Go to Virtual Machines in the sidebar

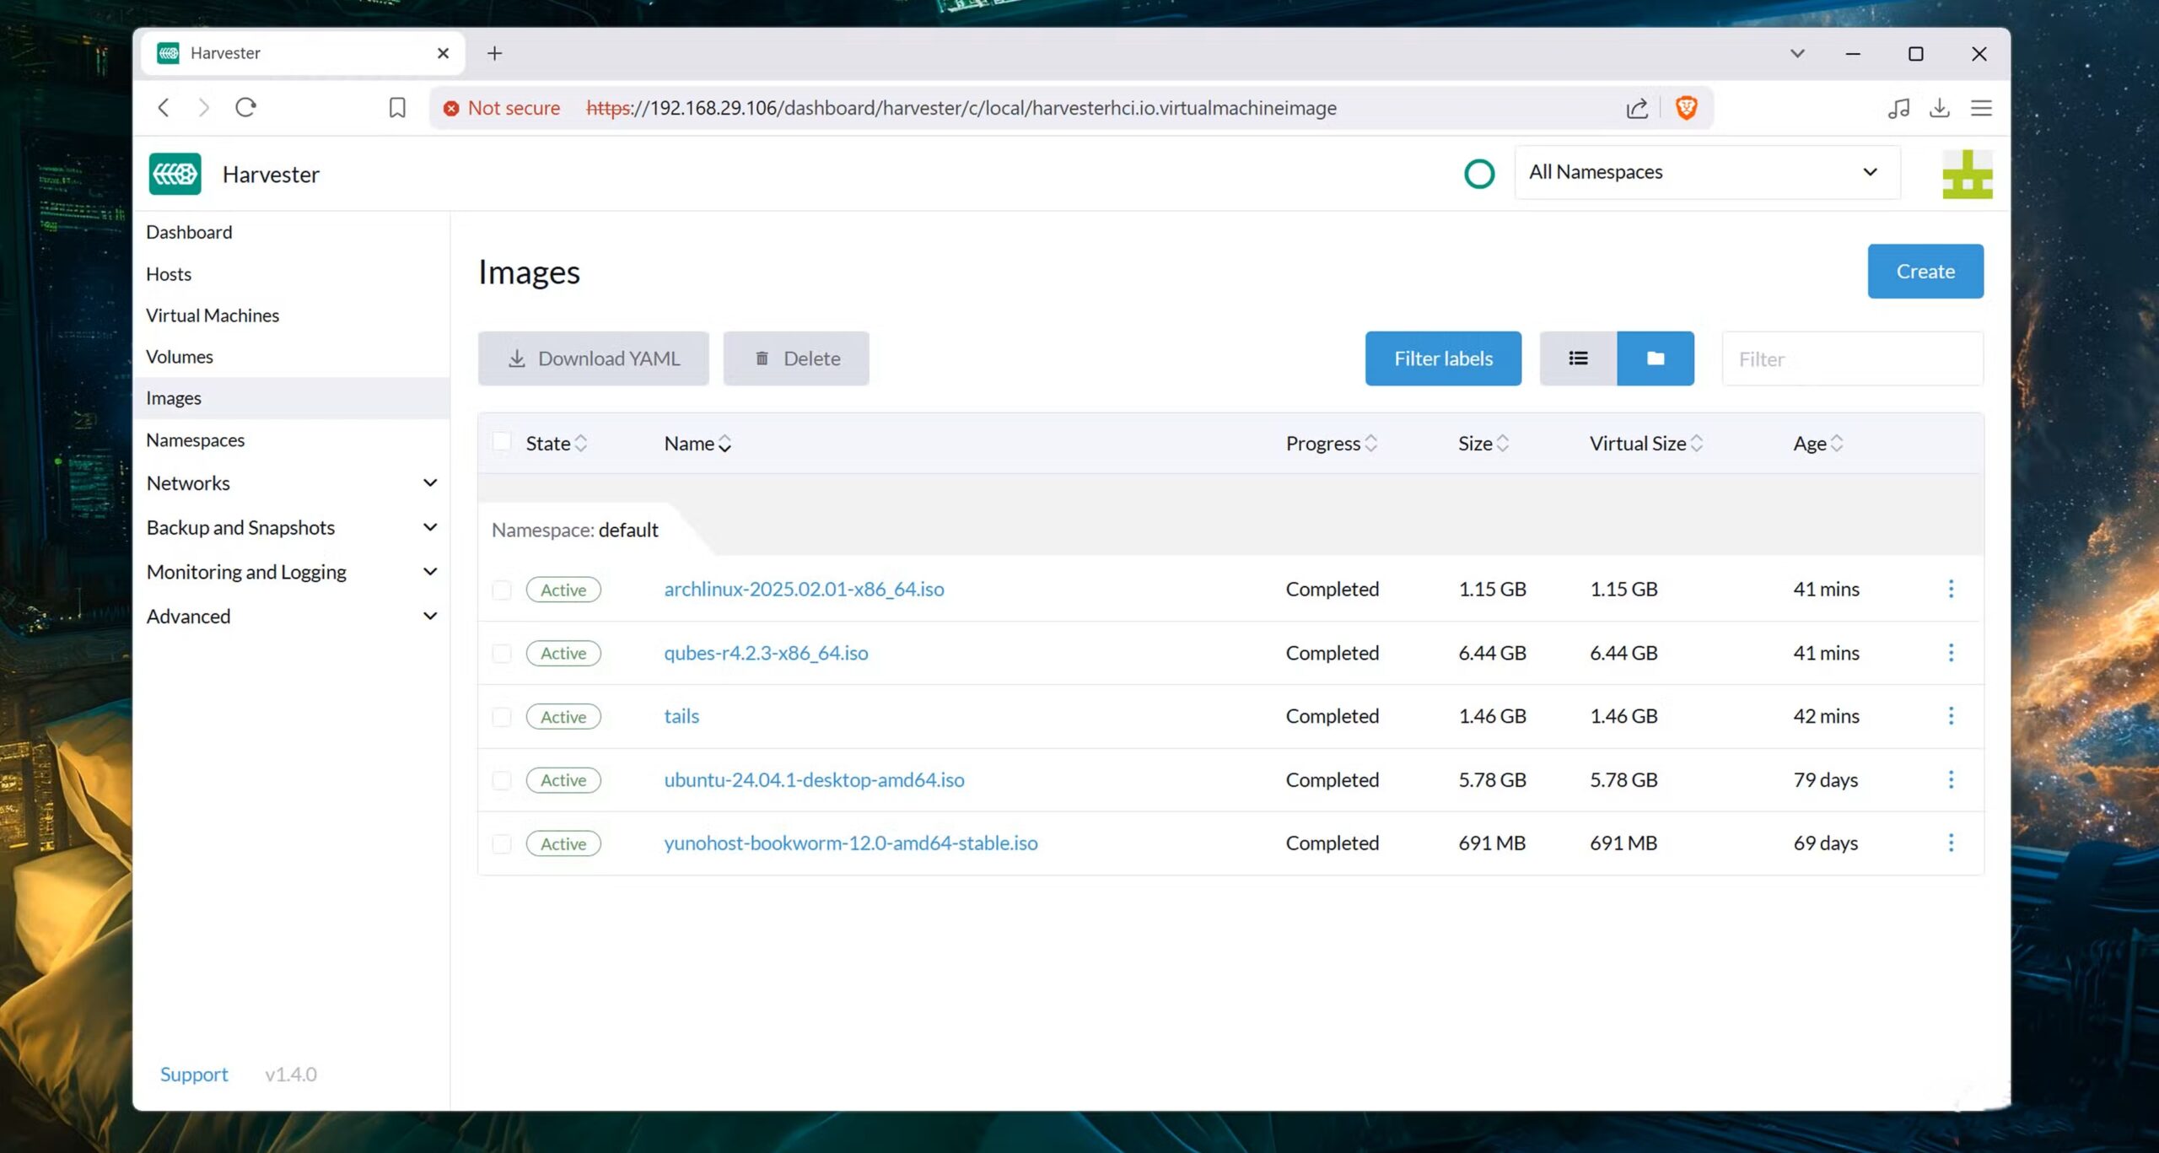tap(213, 315)
